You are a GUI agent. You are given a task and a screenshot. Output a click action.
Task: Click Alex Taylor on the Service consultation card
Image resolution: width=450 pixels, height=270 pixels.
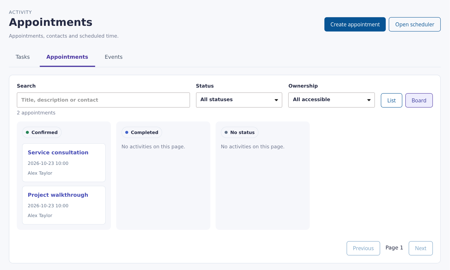tap(40, 173)
